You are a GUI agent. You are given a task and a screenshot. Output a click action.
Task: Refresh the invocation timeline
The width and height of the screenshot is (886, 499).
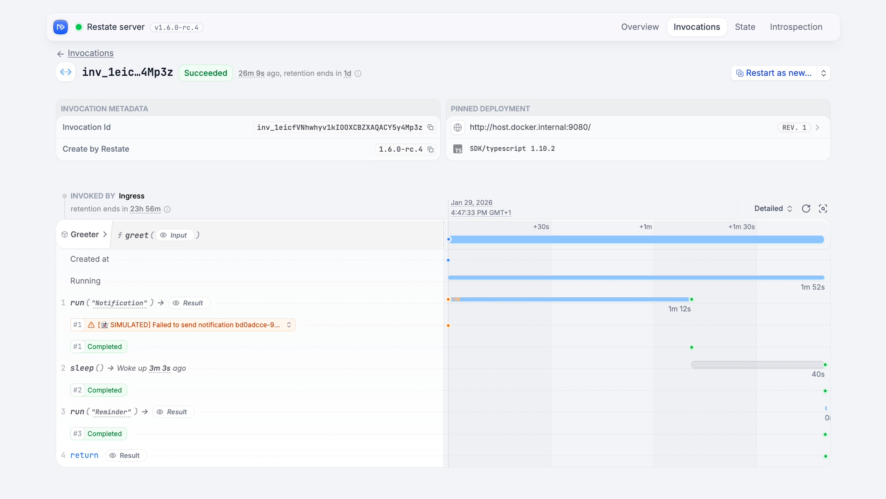point(806,209)
